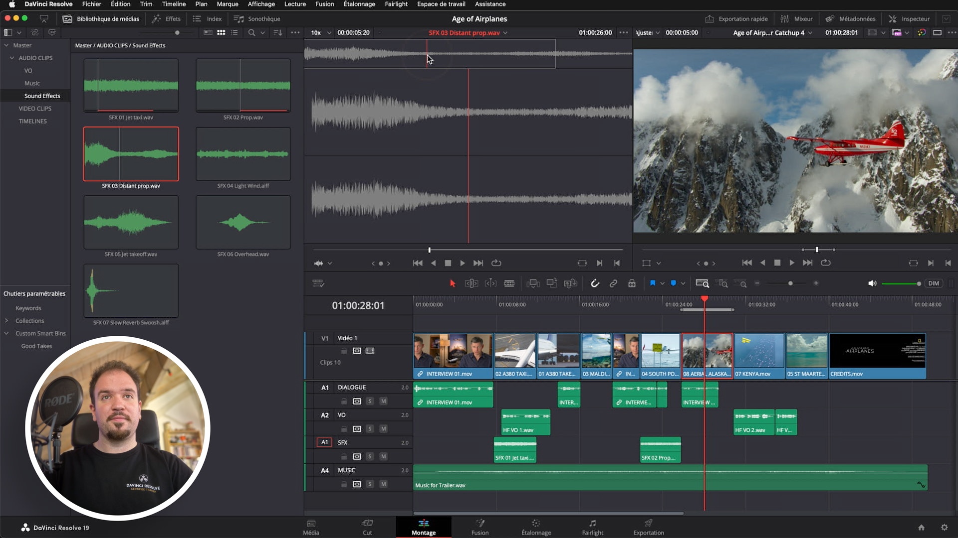Toggle the linked selection chain icon

[613, 283]
